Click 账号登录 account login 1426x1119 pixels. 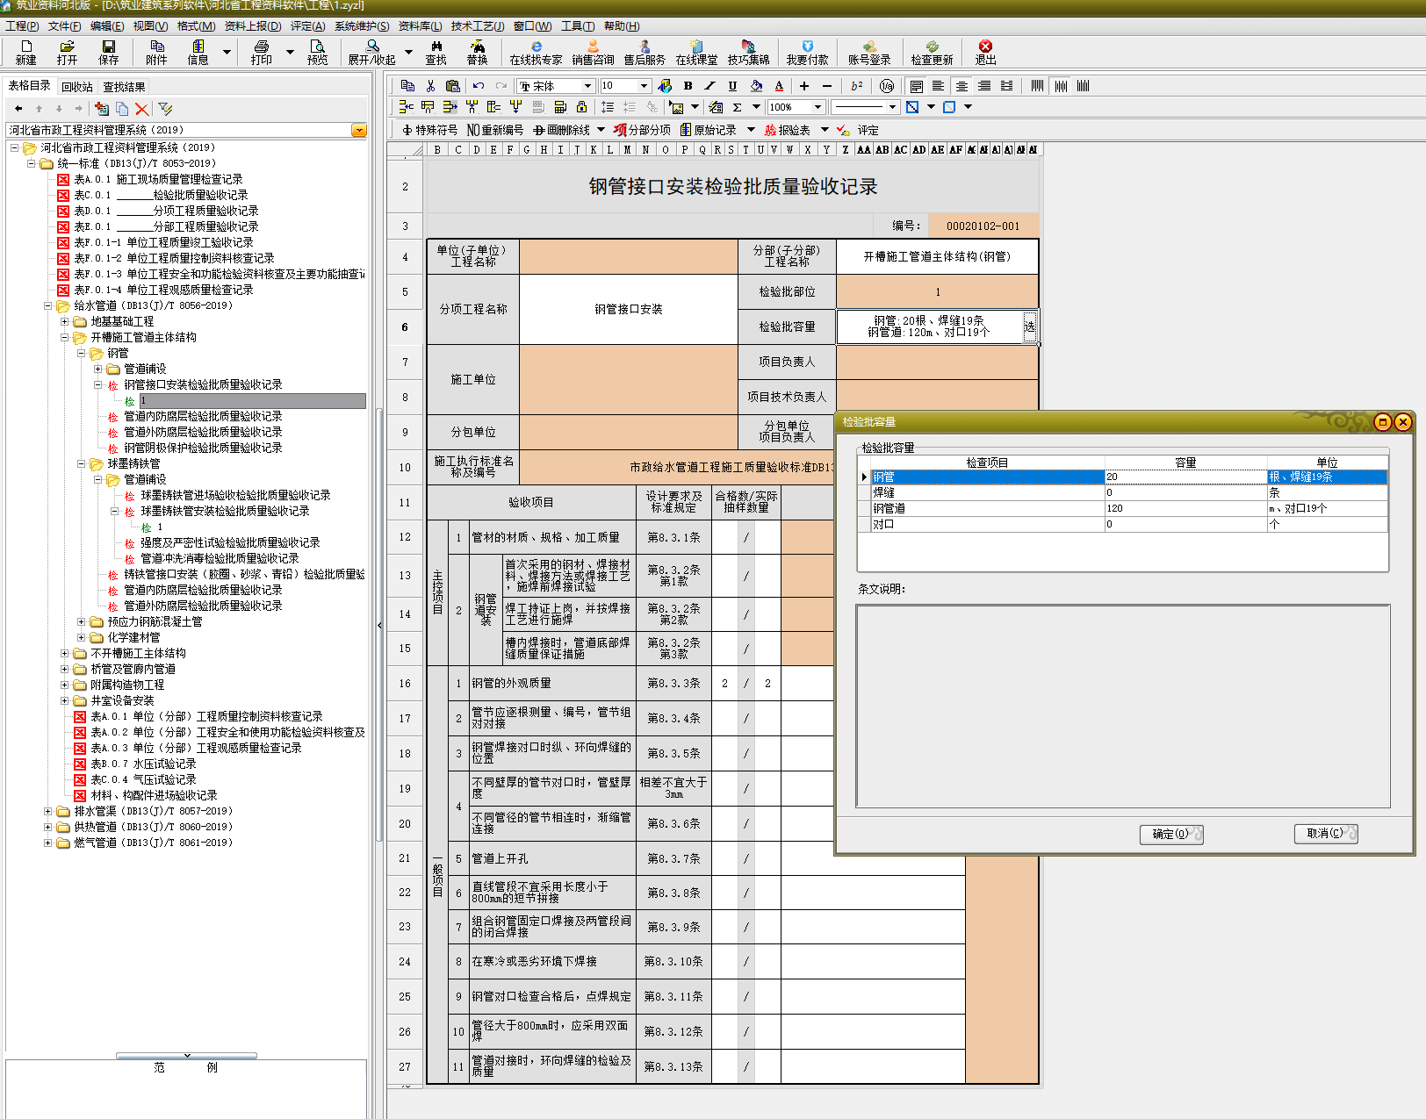(869, 52)
